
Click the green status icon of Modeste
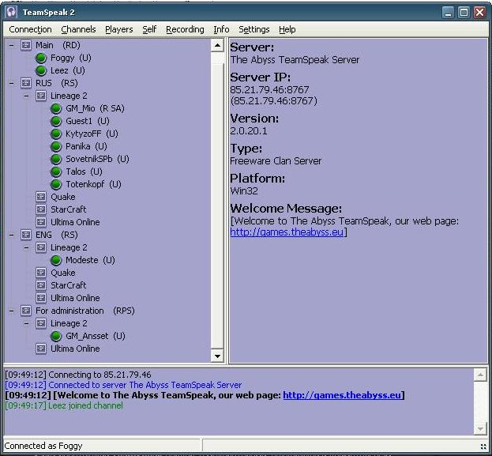56,260
